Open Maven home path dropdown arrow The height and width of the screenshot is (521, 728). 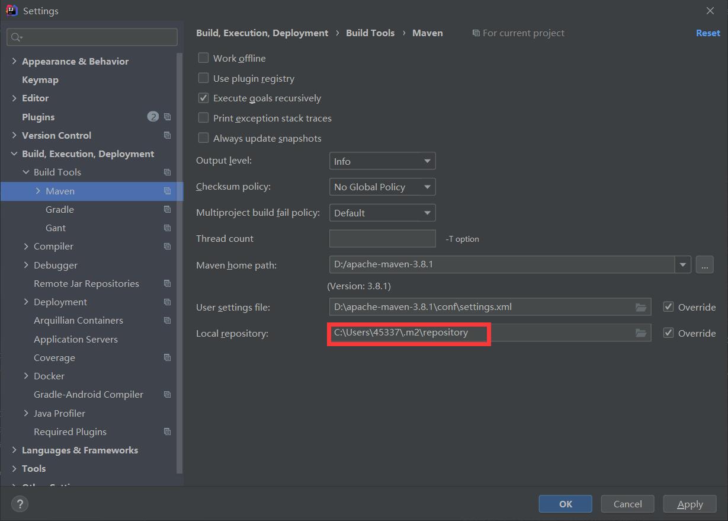[683, 264]
